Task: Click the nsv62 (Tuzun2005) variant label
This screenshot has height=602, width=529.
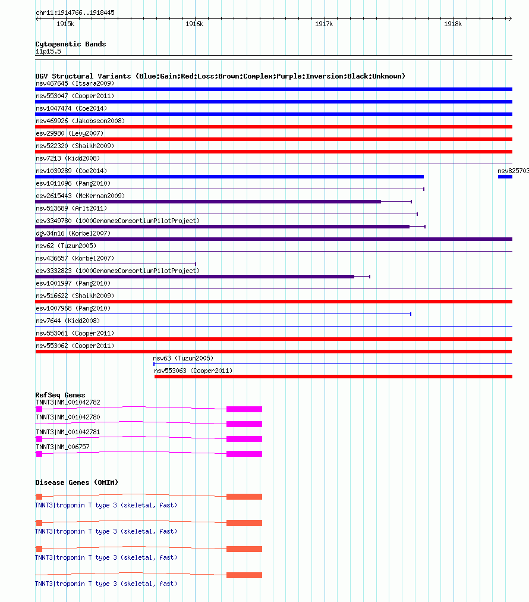Action: pyautogui.click(x=66, y=246)
